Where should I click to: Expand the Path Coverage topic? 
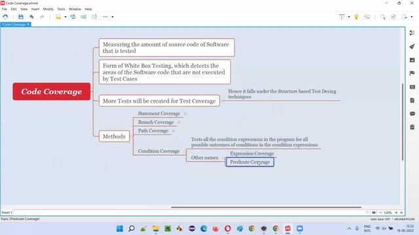pos(173,131)
